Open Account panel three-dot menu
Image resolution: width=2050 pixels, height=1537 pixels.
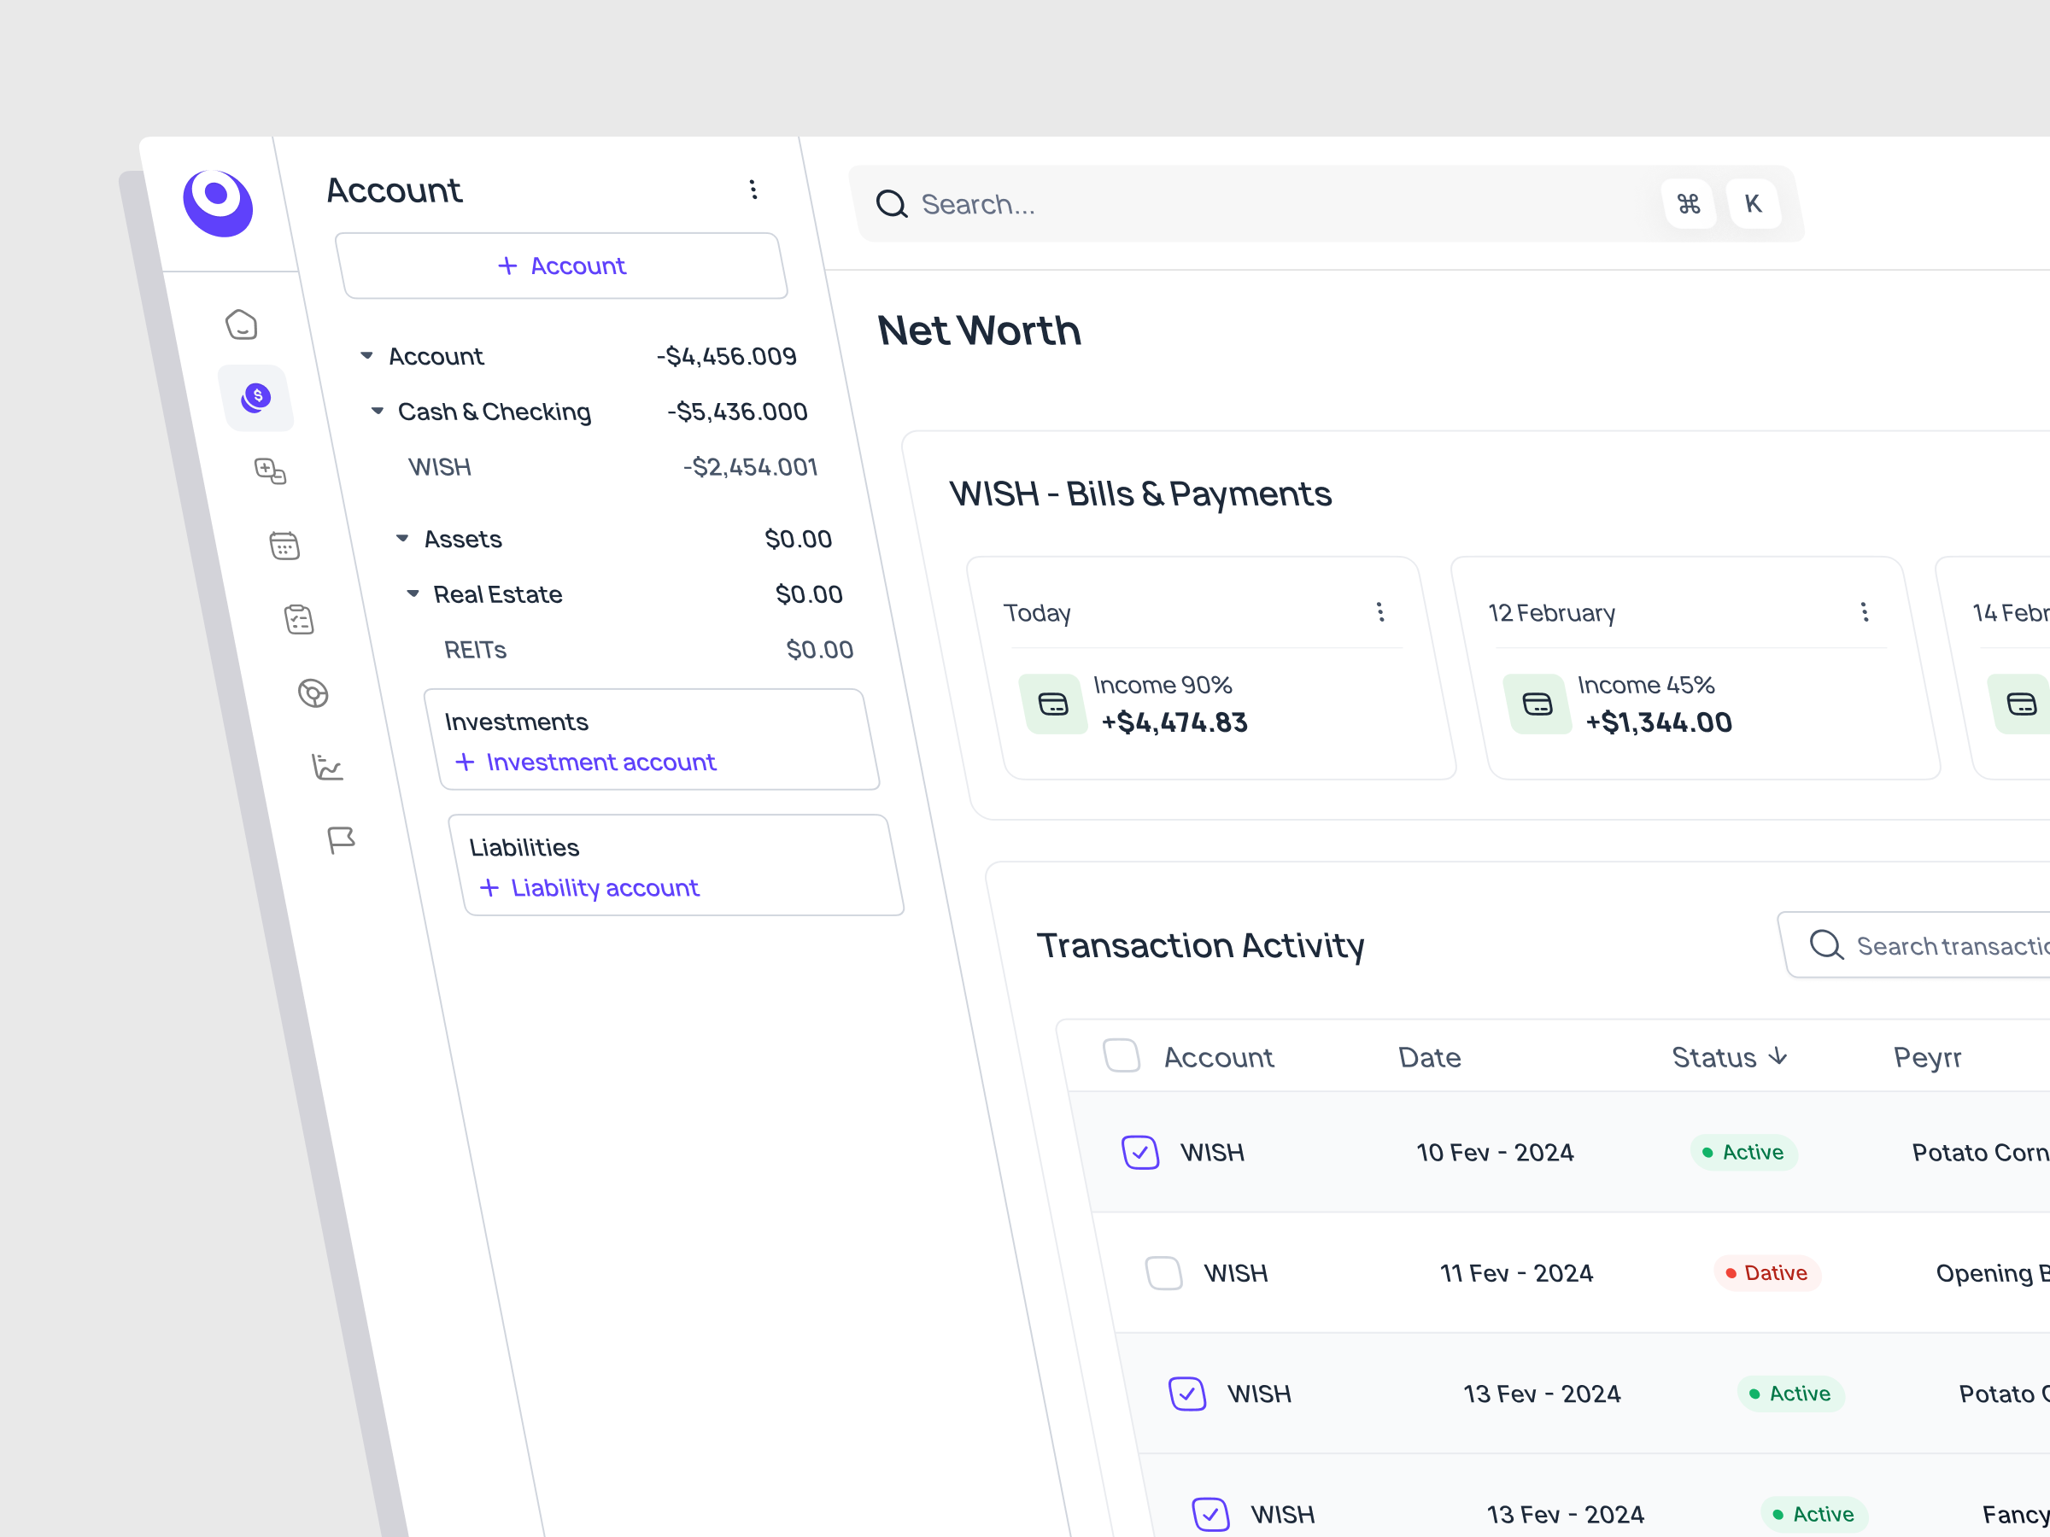pyautogui.click(x=753, y=190)
